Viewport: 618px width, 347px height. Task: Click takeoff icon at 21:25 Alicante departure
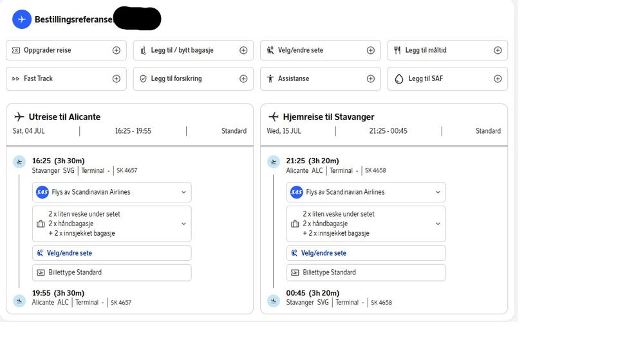click(x=274, y=162)
